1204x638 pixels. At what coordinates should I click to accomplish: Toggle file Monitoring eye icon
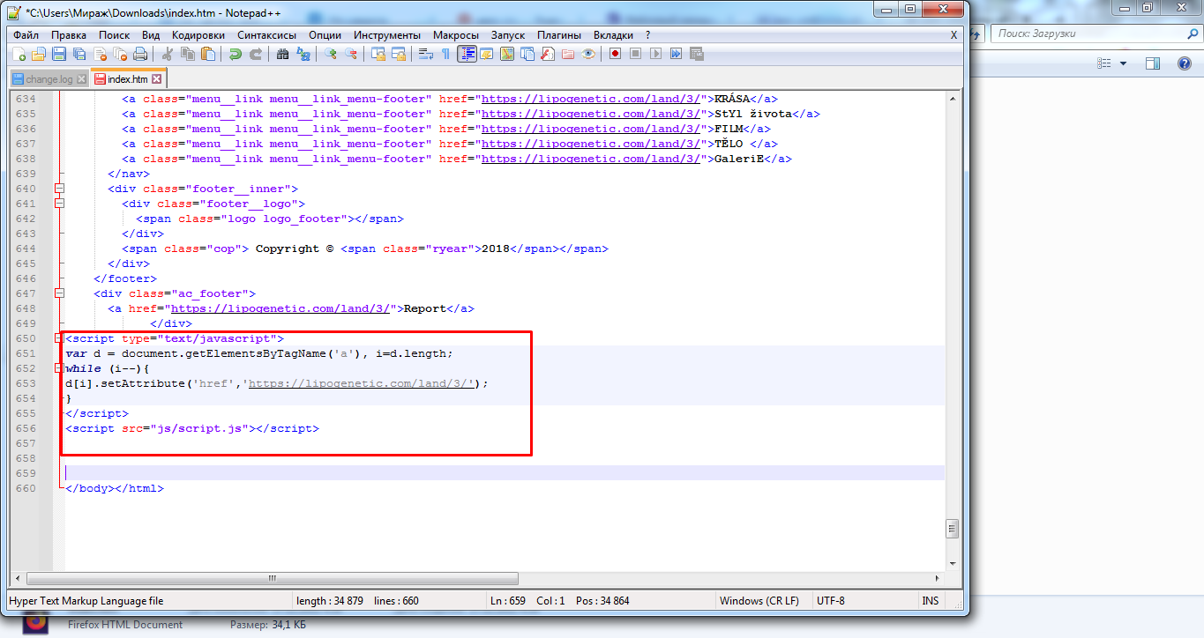588,54
